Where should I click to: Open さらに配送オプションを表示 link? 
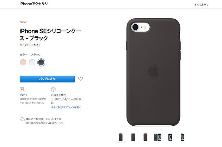tap(66, 107)
